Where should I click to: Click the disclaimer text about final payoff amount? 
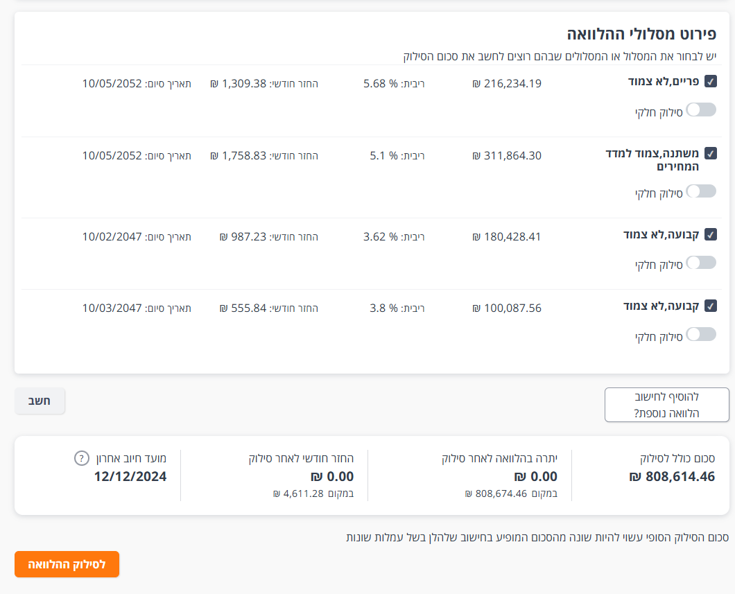point(537,537)
